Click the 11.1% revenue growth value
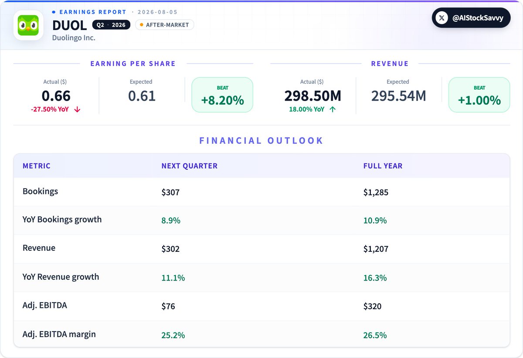 [173, 278]
